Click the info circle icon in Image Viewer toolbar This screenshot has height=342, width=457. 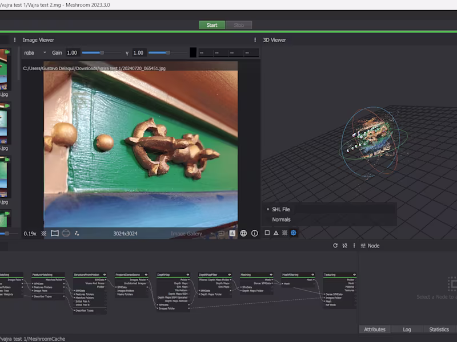(255, 233)
